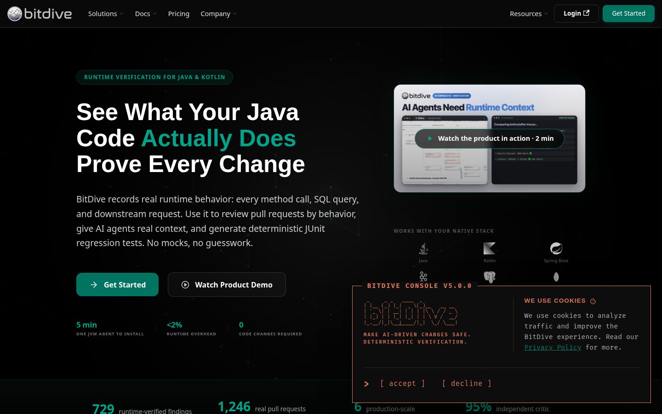
Task: Expand the Solutions chevron arrow
Action: click(x=121, y=14)
